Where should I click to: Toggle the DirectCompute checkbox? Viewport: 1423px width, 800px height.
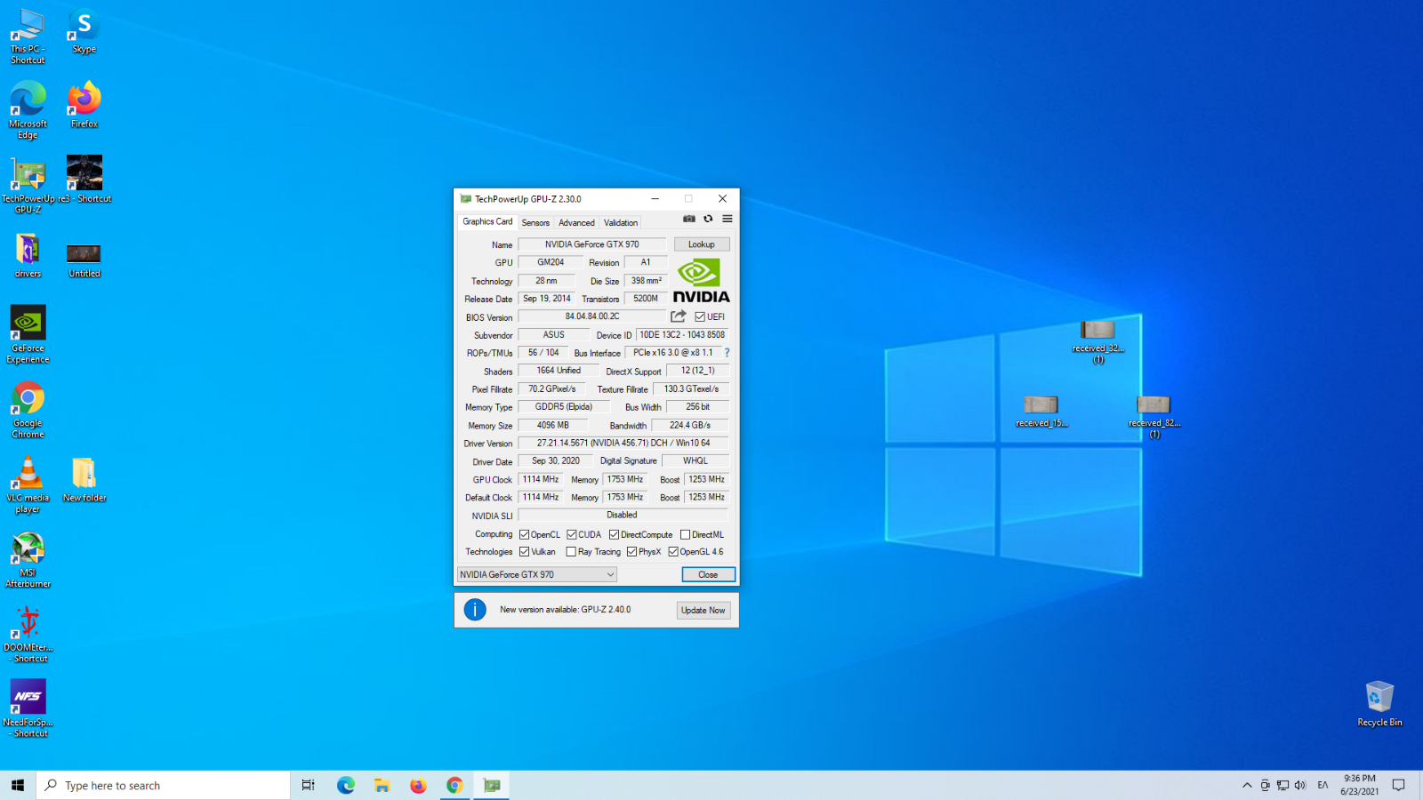point(614,534)
